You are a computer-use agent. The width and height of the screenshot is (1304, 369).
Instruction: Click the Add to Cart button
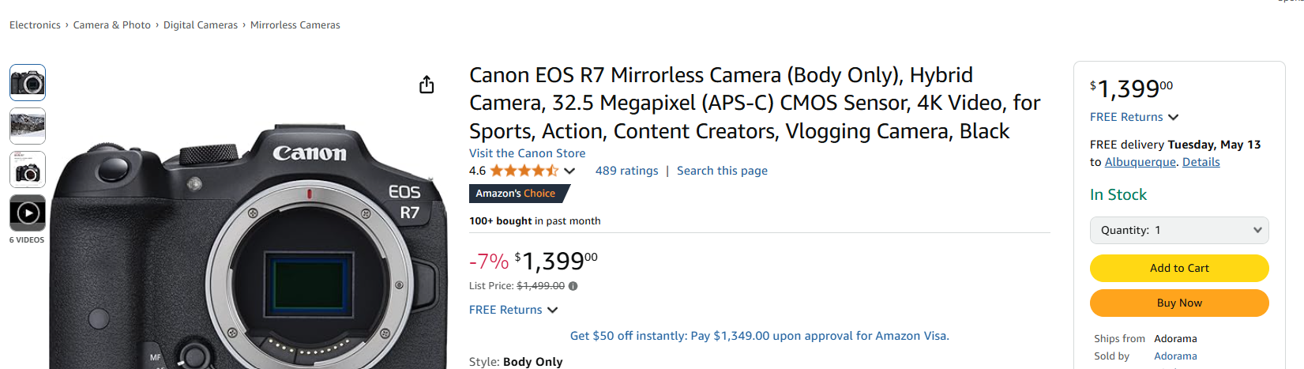click(x=1179, y=268)
